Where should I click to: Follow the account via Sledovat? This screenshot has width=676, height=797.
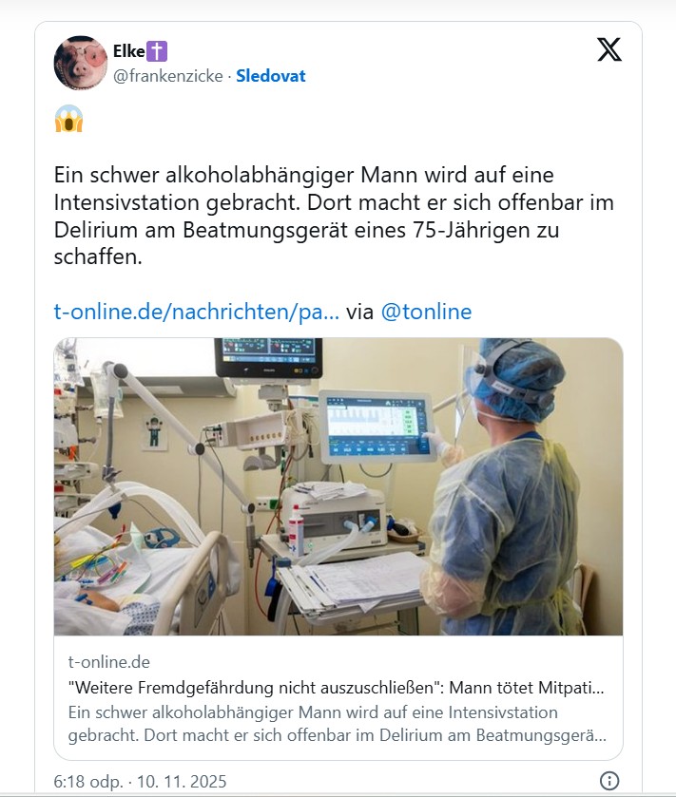point(271,76)
